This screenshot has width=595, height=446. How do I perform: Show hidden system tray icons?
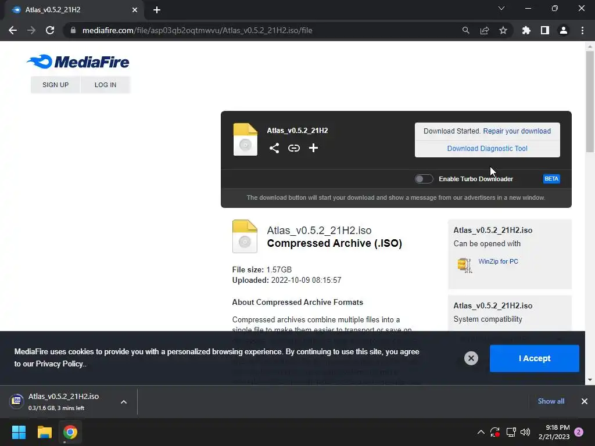(481, 432)
